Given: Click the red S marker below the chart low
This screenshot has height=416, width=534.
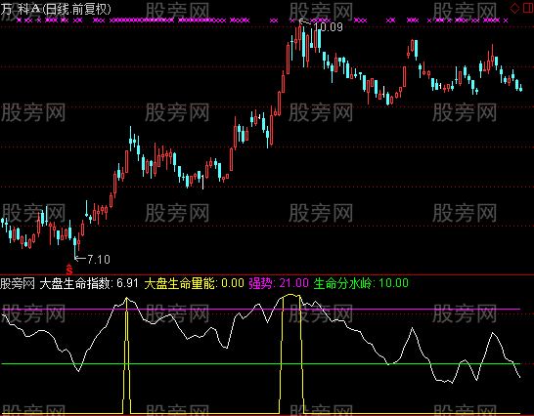Looking at the screenshot, I should [x=69, y=270].
